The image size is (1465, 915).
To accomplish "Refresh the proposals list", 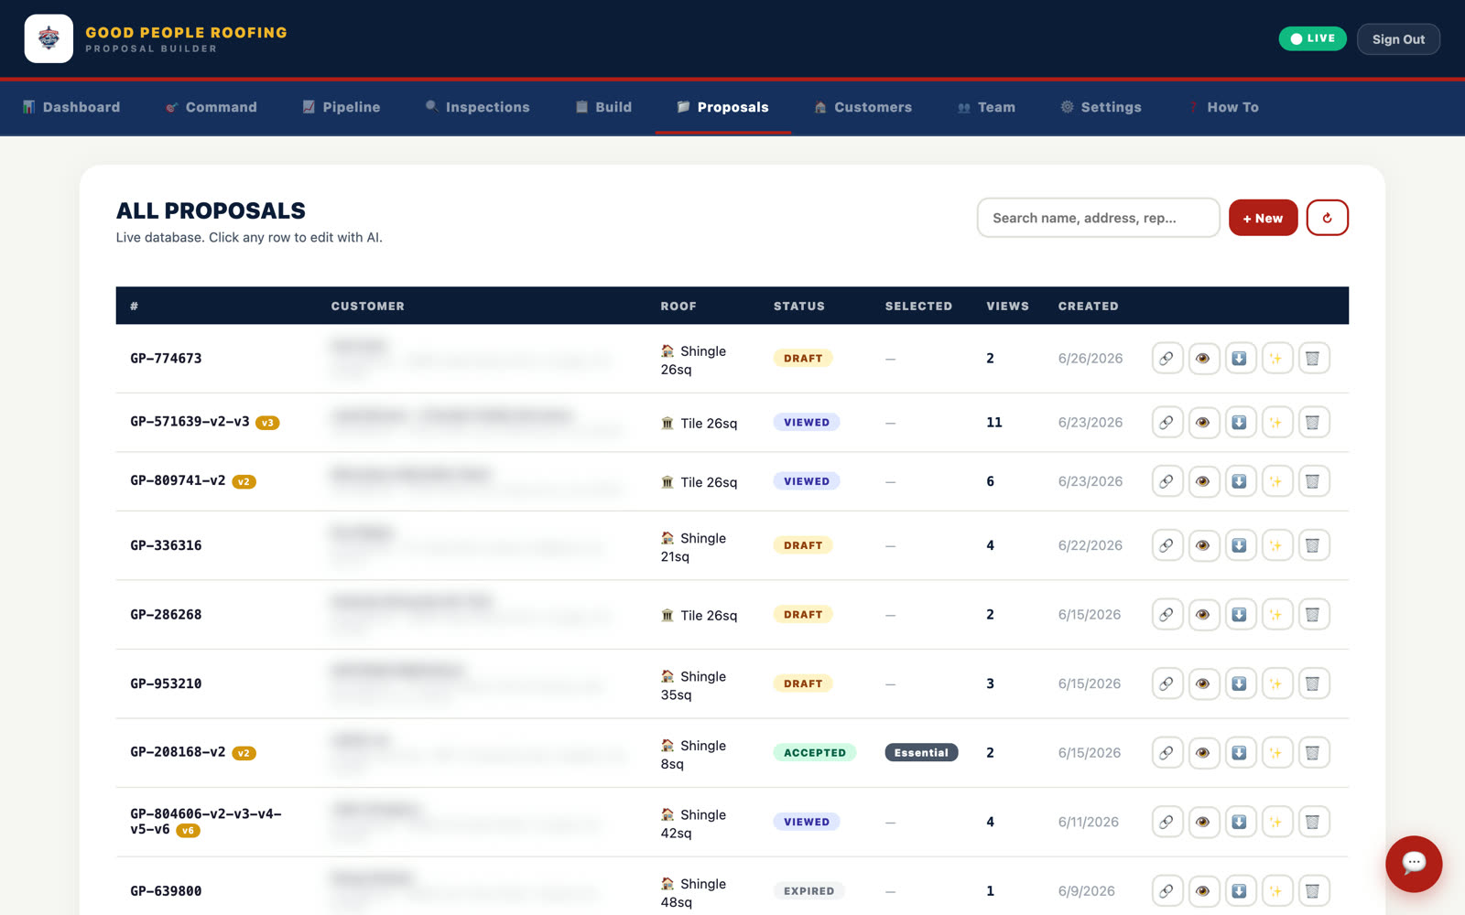I will point(1327,218).
